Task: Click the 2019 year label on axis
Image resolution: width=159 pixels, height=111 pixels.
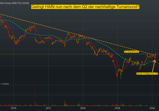Action: 117,108
